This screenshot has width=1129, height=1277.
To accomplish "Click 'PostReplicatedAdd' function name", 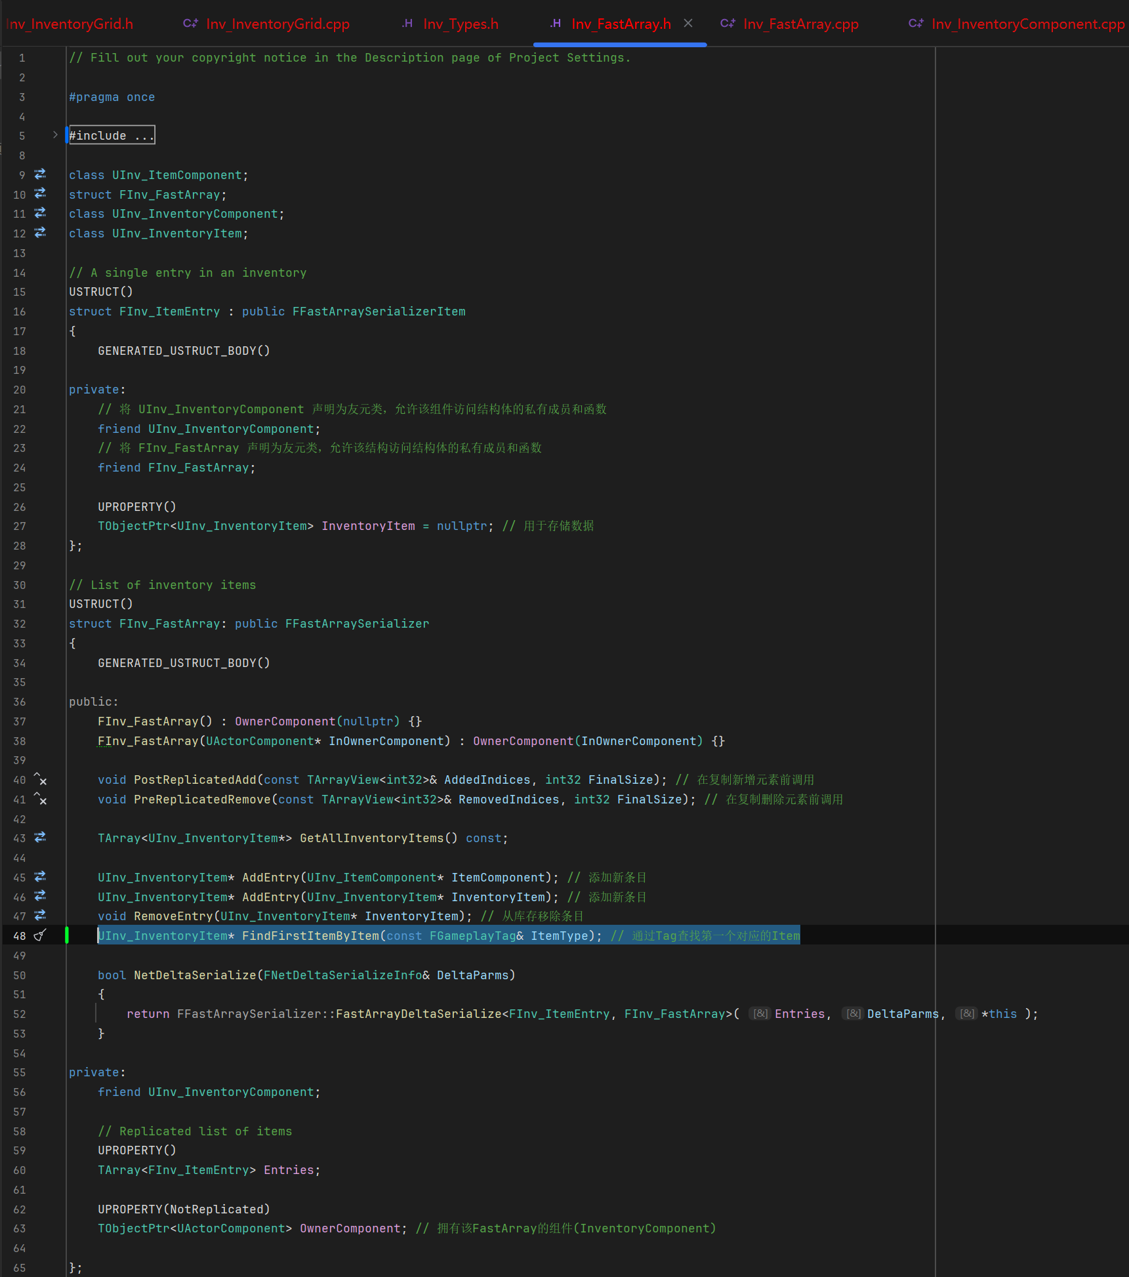I will pos(195,780).
